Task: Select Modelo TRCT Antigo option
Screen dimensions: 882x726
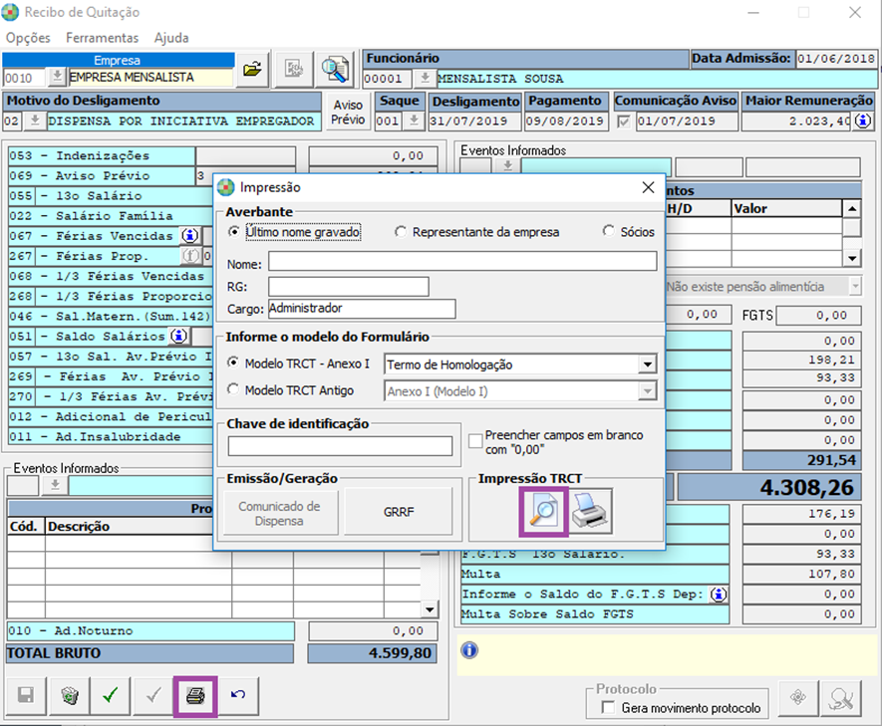Action: [232, 389]
